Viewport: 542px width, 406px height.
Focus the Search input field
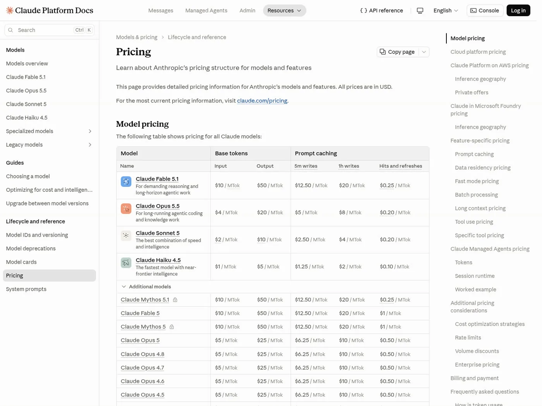coord(50,30)
